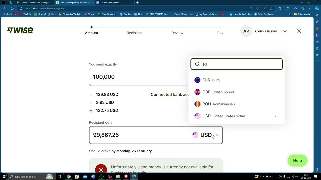Click the search magnifier icon in currency box
Viewport: 321px width, 180px height.
click(197, 64)
